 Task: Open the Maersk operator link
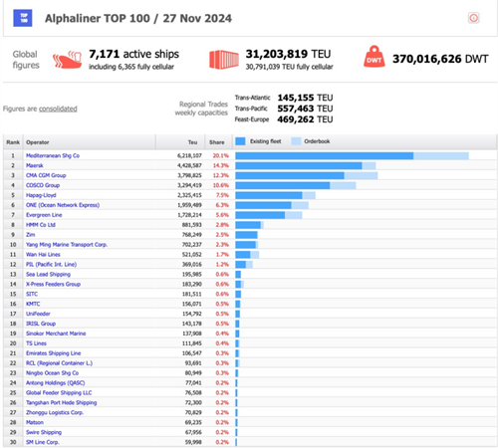[x=35, y=165]
